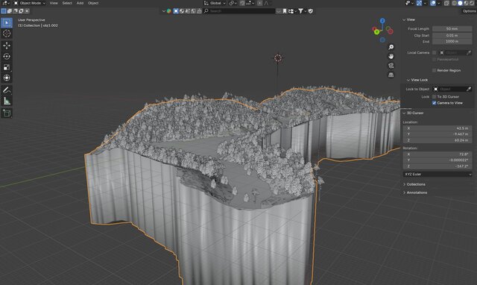Click the 3D Cursor Rotation X field
Viewport: 477px width, 285px height.
pos(437,154)
